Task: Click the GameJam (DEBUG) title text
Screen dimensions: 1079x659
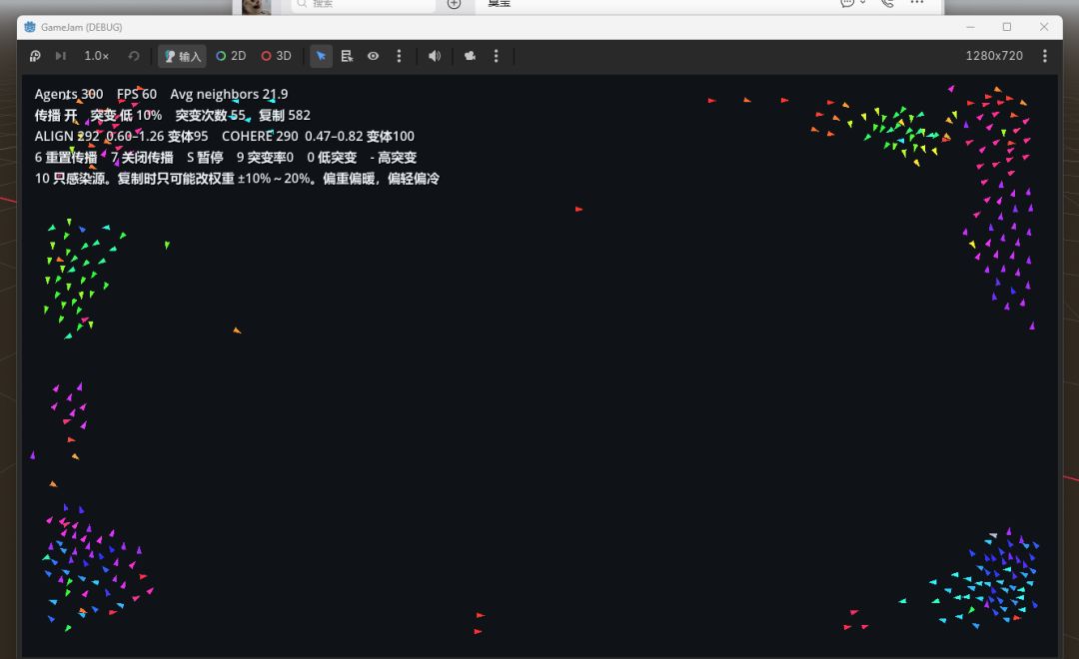Action: click(x=81, y=28)
